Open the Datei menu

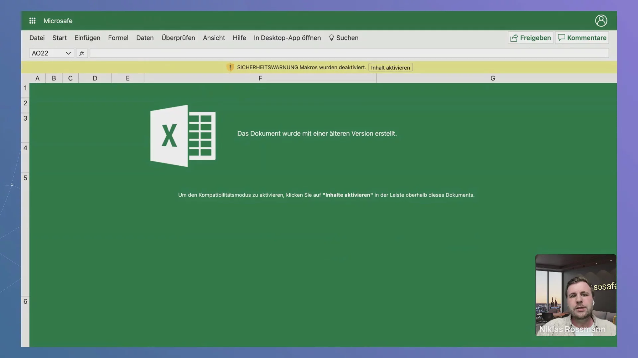tap(37, 38)
